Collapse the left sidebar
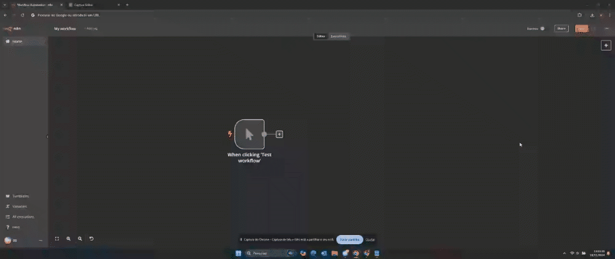 click(47, 137)
